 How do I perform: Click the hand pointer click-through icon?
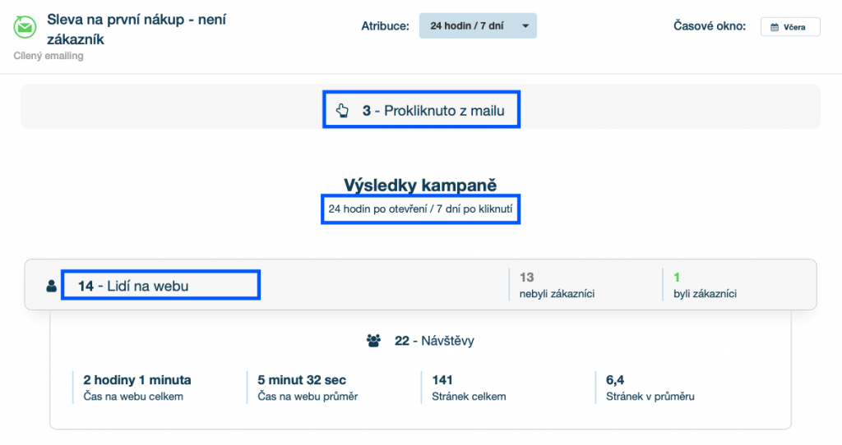point(342,110)
